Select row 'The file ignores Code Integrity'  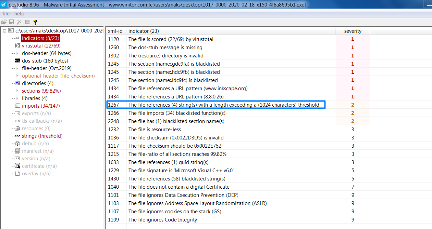238,220
